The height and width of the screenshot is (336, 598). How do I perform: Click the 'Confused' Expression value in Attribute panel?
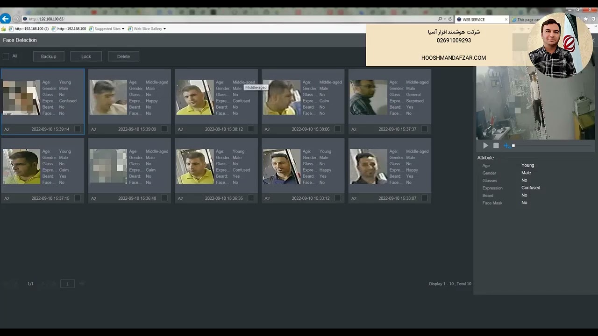coord(531,188)
